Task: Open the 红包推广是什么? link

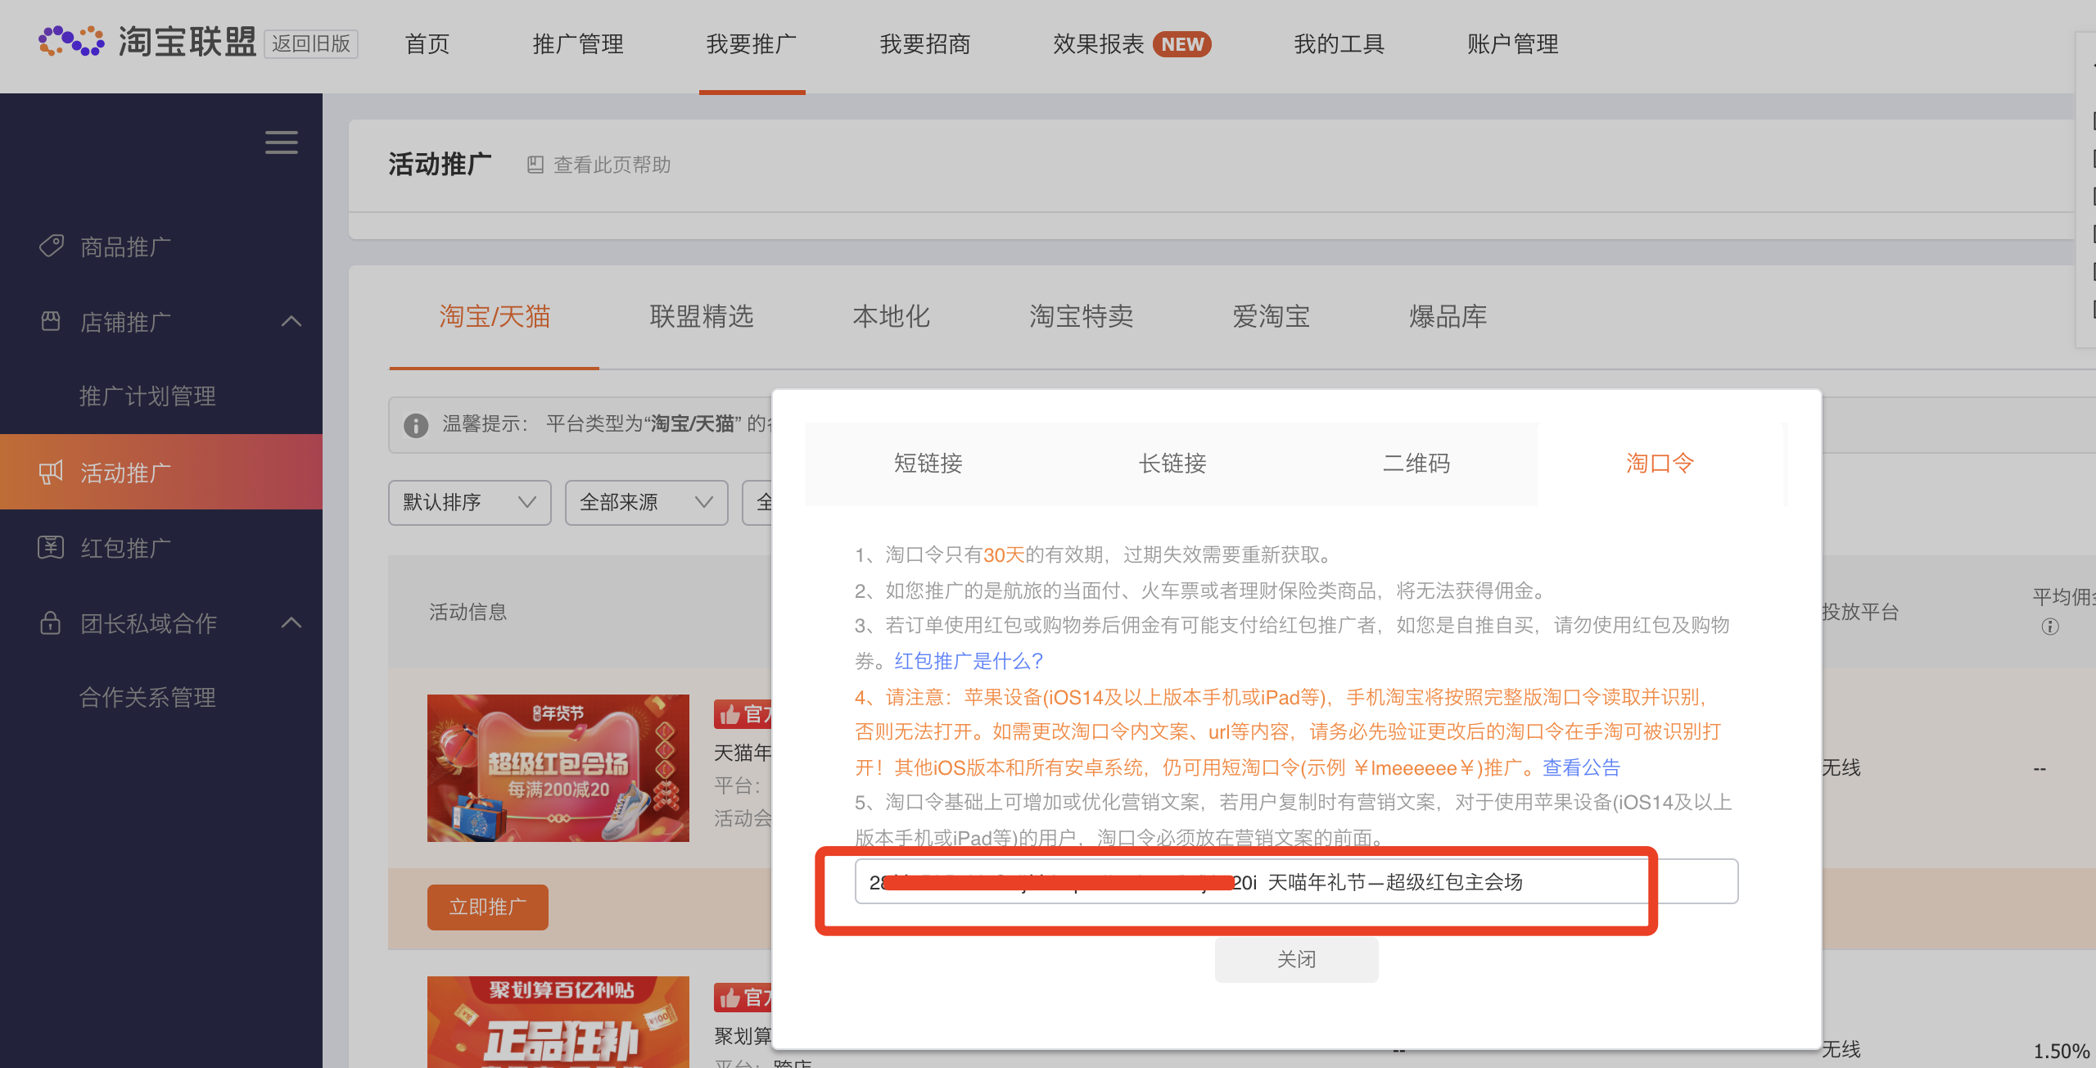Action: point(969,661)
